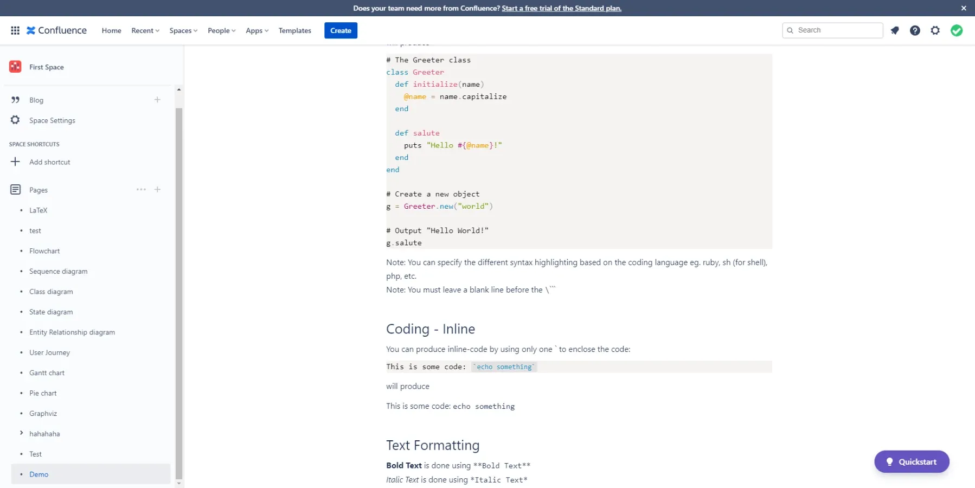The height and width of the screenshot is (488, 975).
Task: Open the Pie chart page
Action: click(43, 393)
